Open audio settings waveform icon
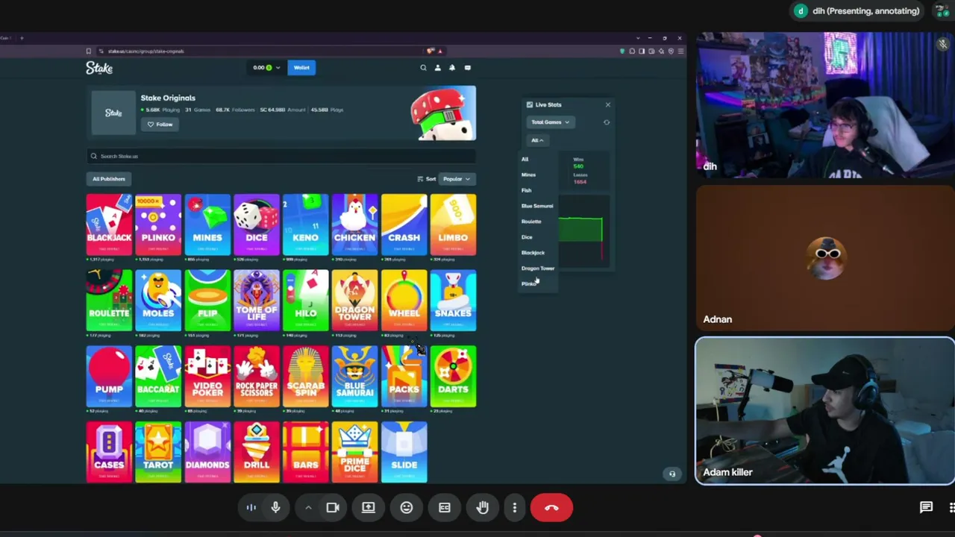The height and width of the screenshot is (537, 955). [251, 508]
